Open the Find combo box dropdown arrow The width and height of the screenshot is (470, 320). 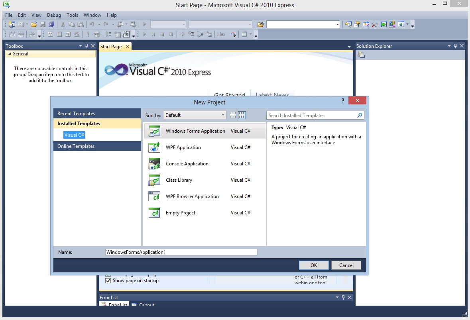pos(338,25)
